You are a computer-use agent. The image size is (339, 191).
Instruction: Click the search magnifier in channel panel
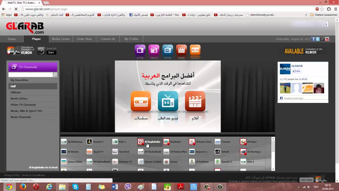pos(55,75)
